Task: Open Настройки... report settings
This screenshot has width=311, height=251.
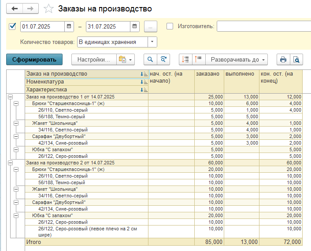Action: 94,59
